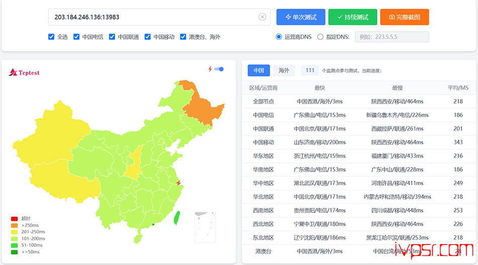Start continuous test with 持续测试
The width and height of the screenshot is (478, 265).
coord(353,17)
